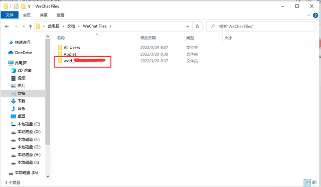The height and width of the screenshot is (187, 321).
Task: Select the wxid_ folder
Action: pyautogui.click(x=84, y=61)
